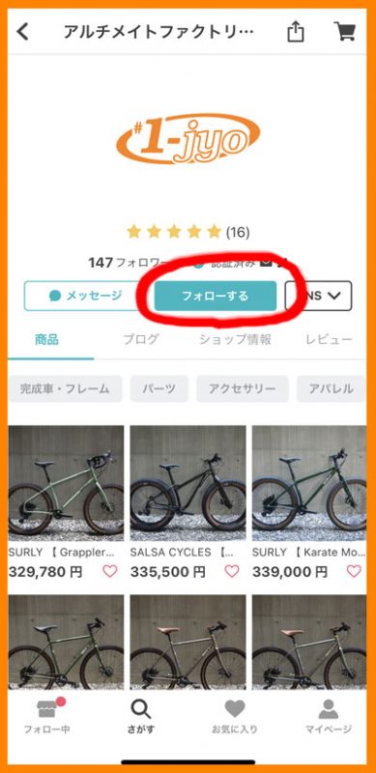Open the フォロー中 shop icon in bottom bar
Image resolution: width=376 pixels, height=773 pixels.
(x=47, y=708)
